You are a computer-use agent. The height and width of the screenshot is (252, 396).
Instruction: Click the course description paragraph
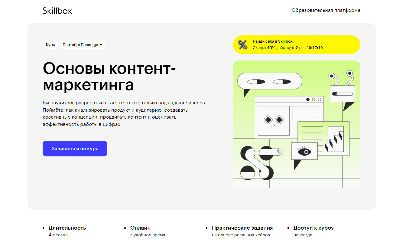point(125,113)
